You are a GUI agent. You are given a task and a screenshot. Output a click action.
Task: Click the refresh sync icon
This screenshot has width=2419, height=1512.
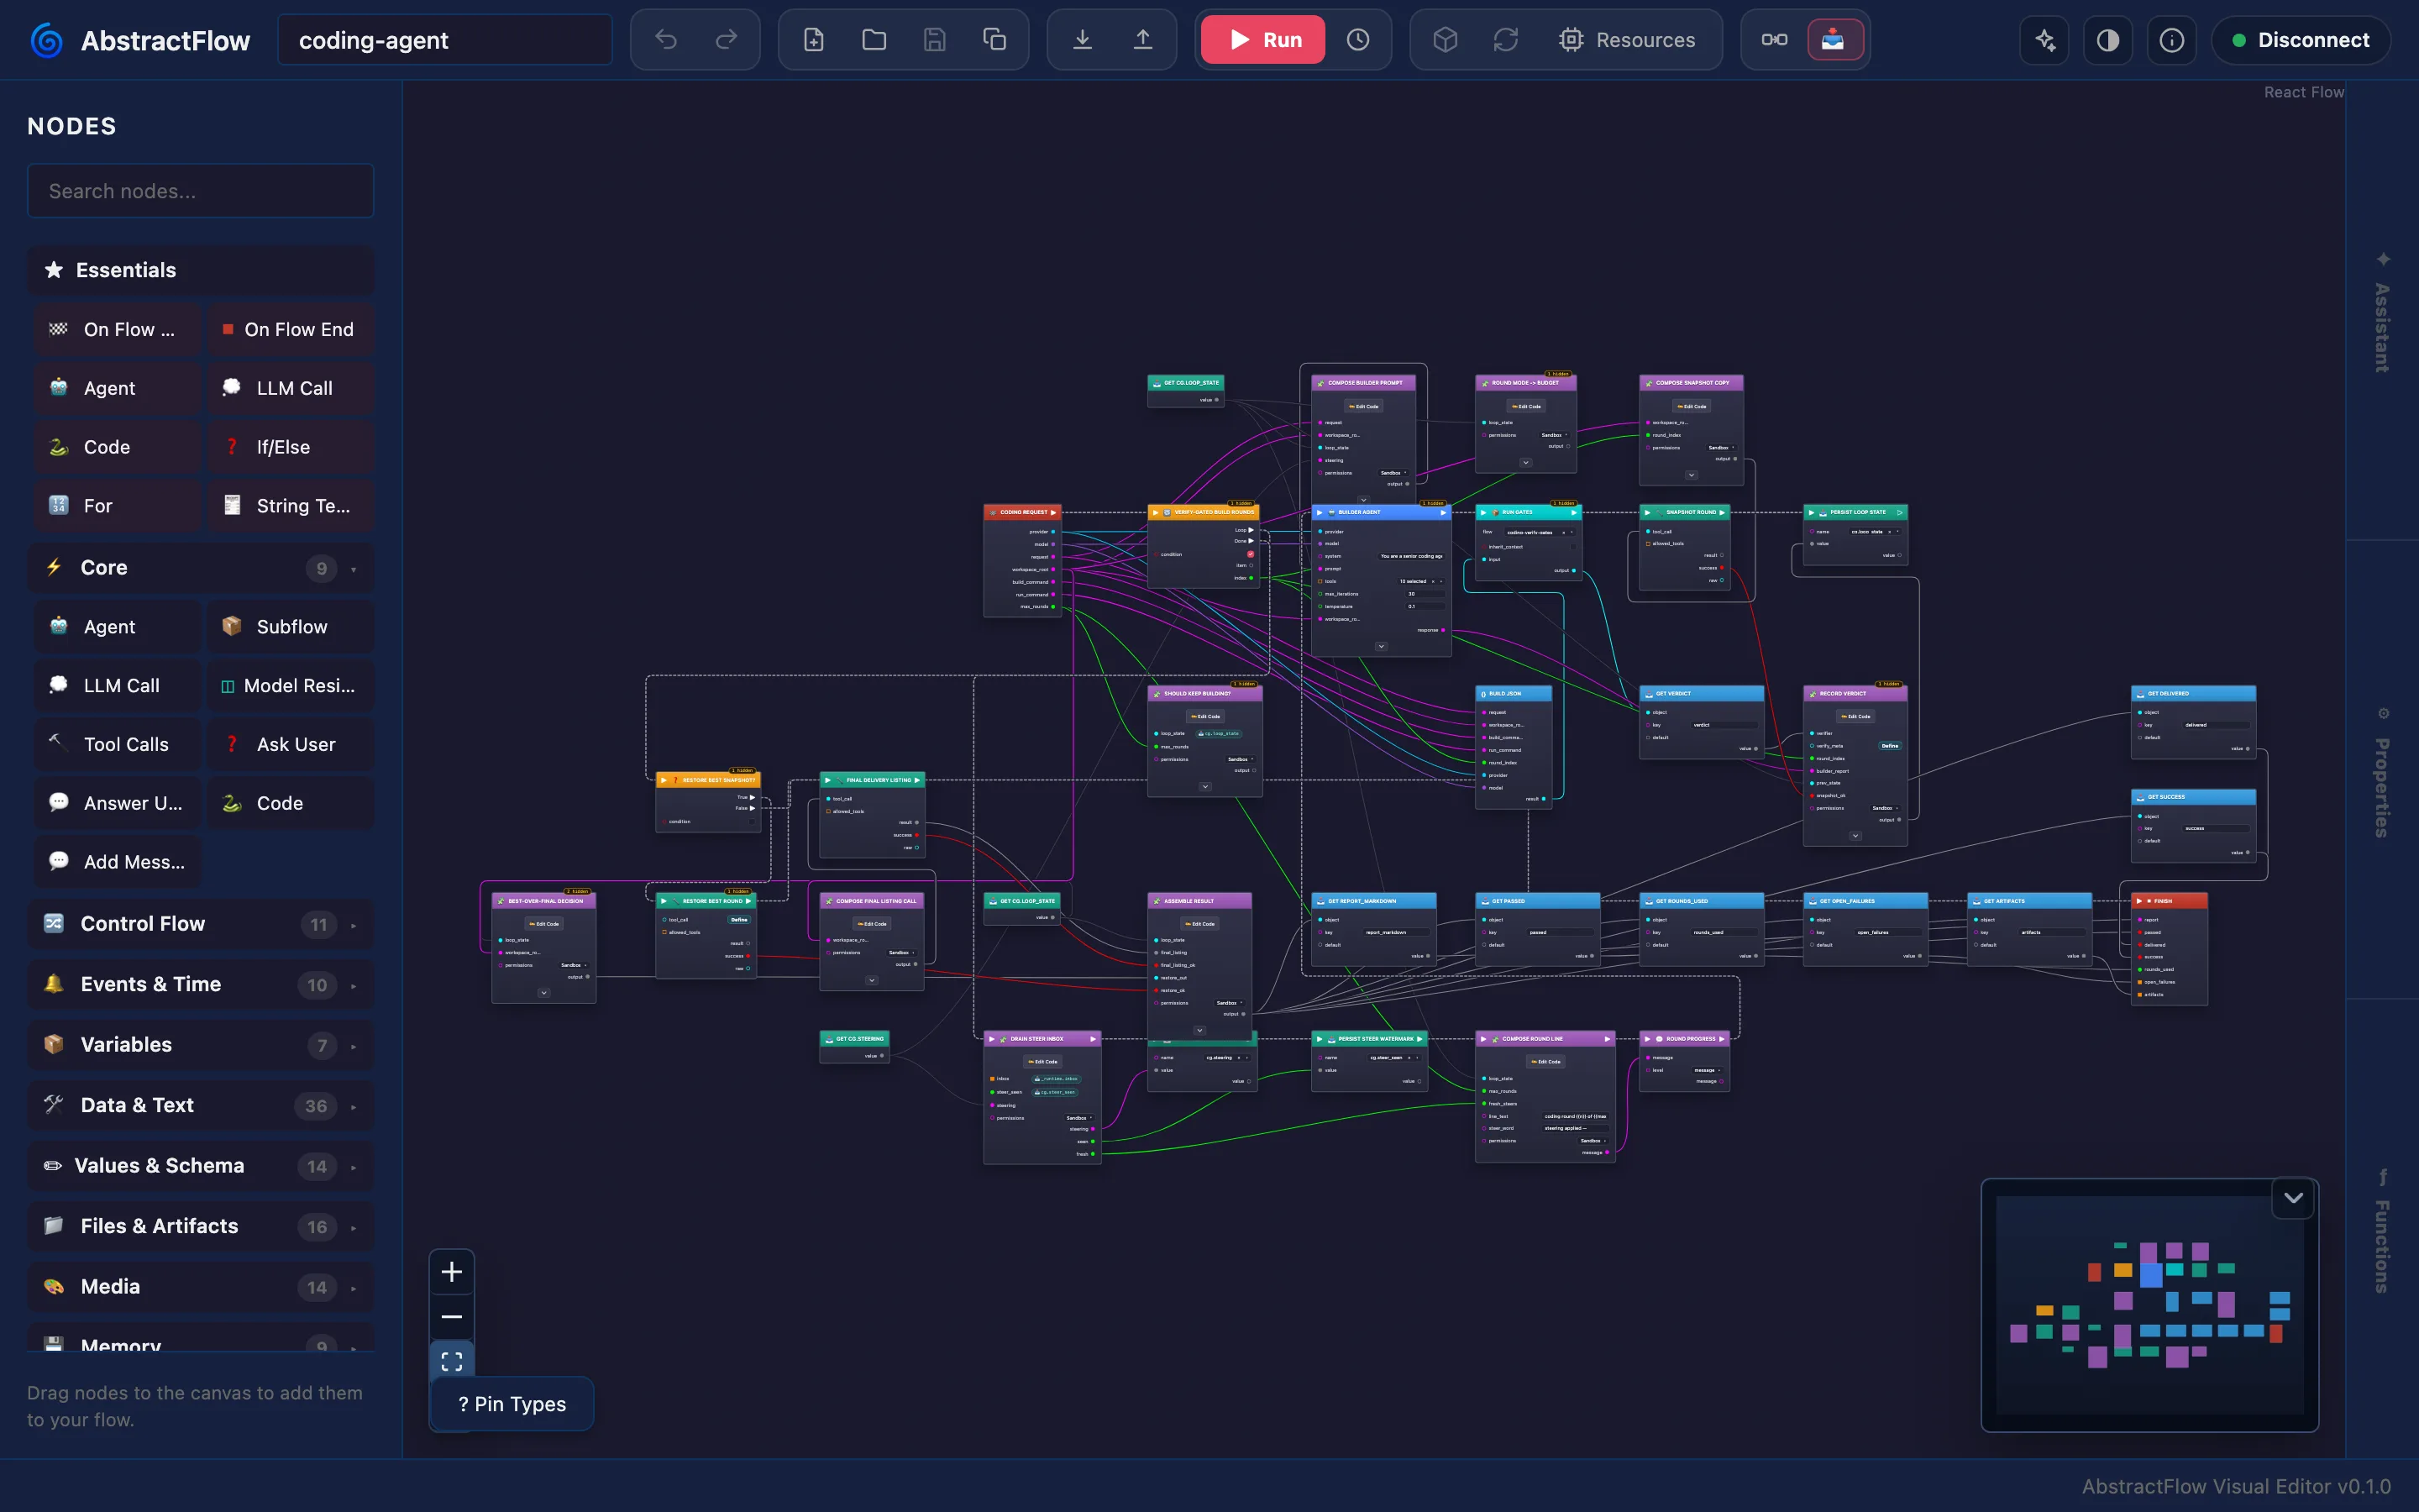coord(1505,40)
